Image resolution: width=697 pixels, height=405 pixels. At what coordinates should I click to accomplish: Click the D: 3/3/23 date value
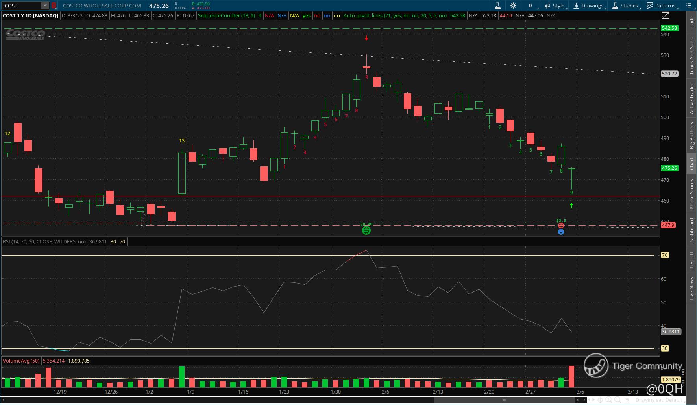72,16
